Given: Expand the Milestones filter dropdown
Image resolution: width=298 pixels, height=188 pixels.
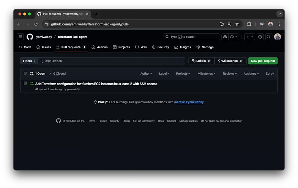Looking at the screenshot, I should [206, 74].
